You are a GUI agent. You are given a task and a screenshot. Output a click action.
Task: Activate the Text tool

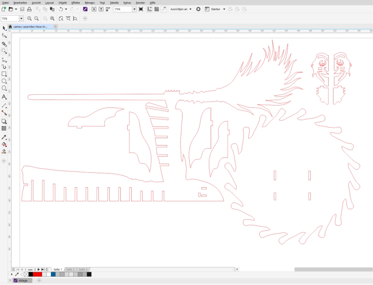4,97
